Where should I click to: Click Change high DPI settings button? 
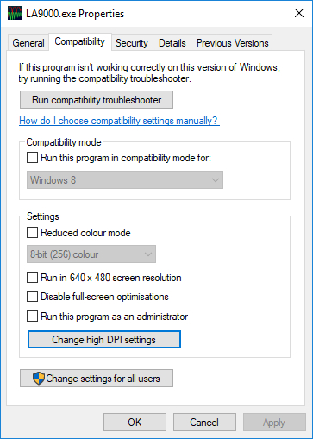(104, 340)
